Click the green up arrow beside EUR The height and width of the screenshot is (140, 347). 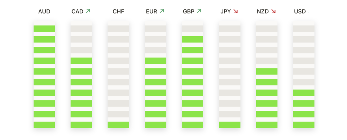(162, 11)
